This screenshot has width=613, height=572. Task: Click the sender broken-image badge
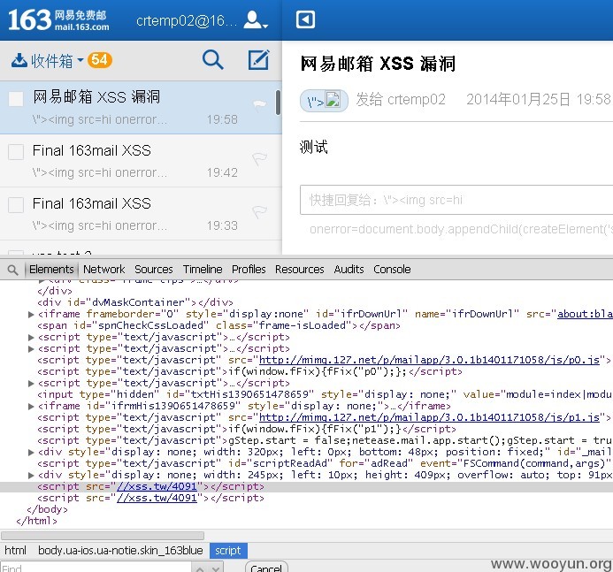pos(324,101)
